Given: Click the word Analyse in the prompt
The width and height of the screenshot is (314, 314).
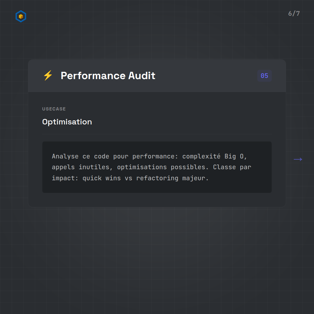Looking at the screenshot, I should point(65,156).
